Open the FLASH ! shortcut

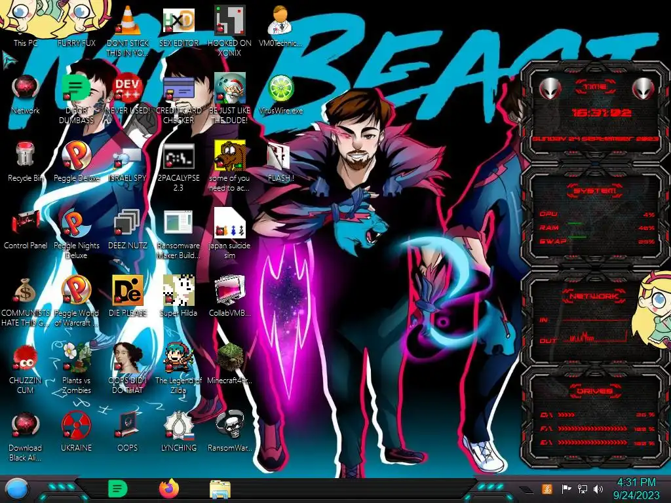click(280, 162)
